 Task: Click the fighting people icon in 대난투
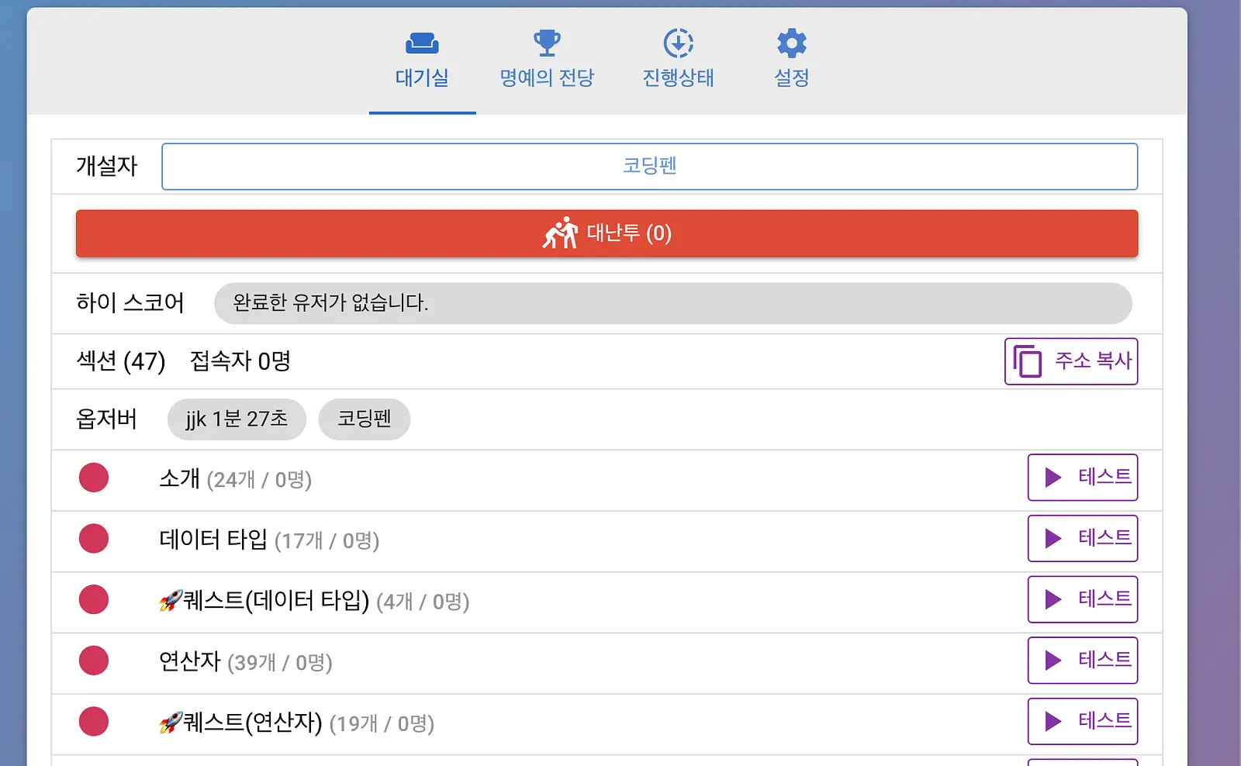click(561, 233)
